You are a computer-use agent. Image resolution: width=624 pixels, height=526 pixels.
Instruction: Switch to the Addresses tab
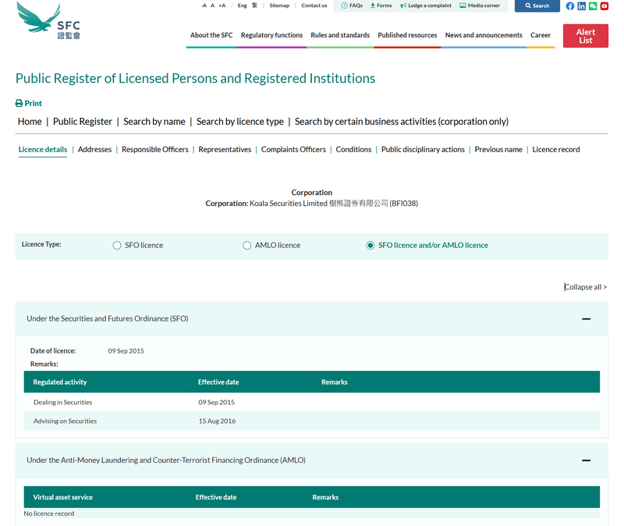click(94, 149)
